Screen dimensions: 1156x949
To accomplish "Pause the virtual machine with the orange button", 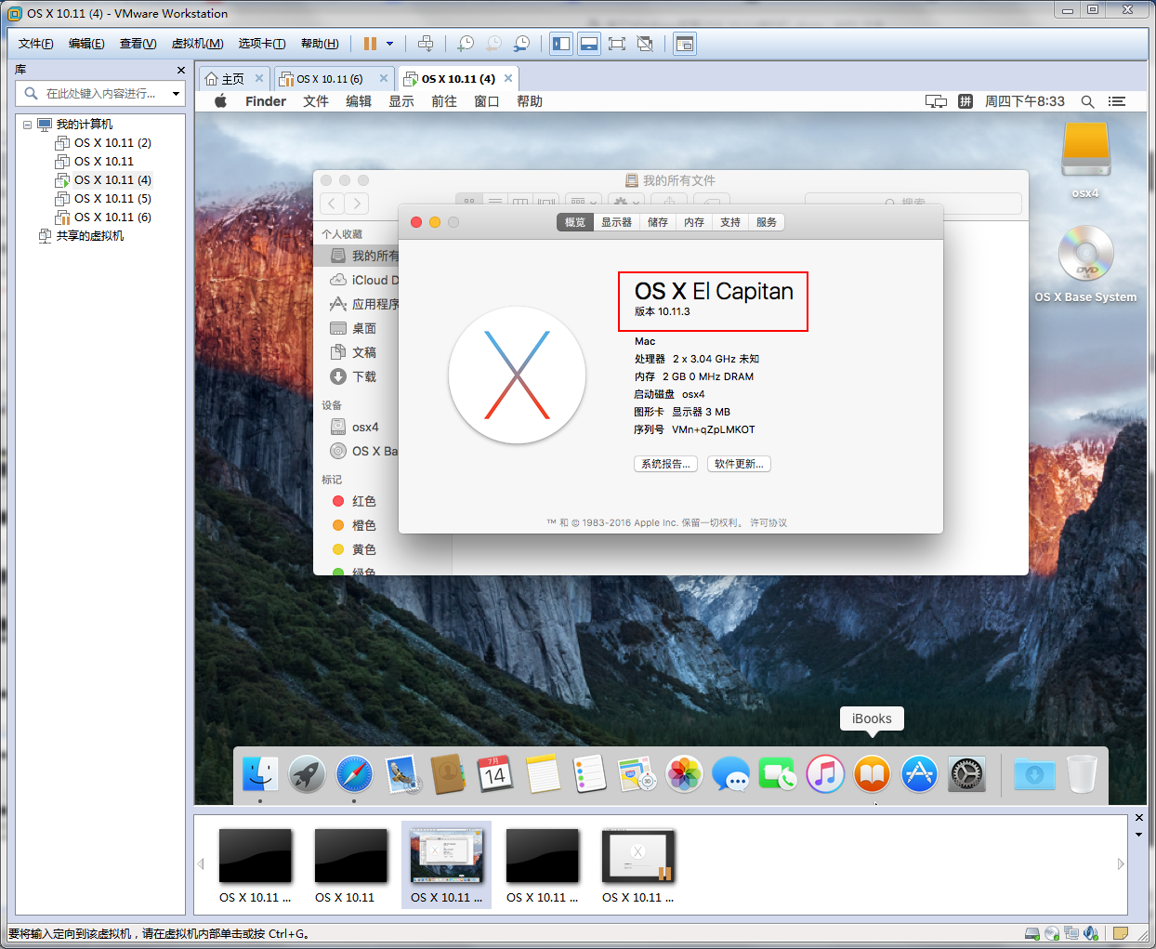I will click(370, 44).
